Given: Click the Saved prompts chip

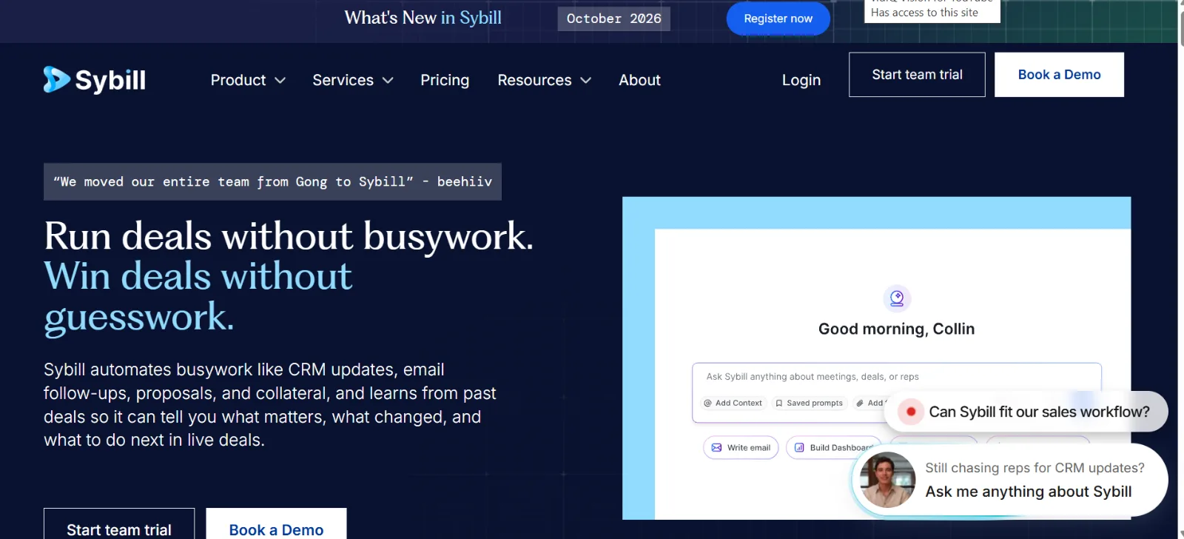Looking at the screenshot, I should tap(808, 403).
